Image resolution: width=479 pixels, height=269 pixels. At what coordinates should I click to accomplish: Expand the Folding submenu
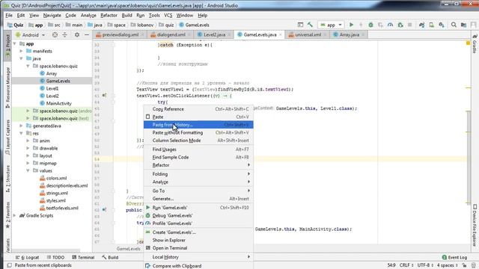[x=198, y=174]
